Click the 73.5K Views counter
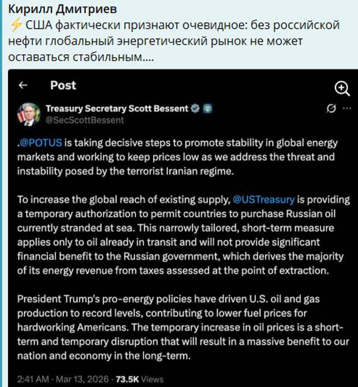The image size is (358, 387). coord(139,378)
